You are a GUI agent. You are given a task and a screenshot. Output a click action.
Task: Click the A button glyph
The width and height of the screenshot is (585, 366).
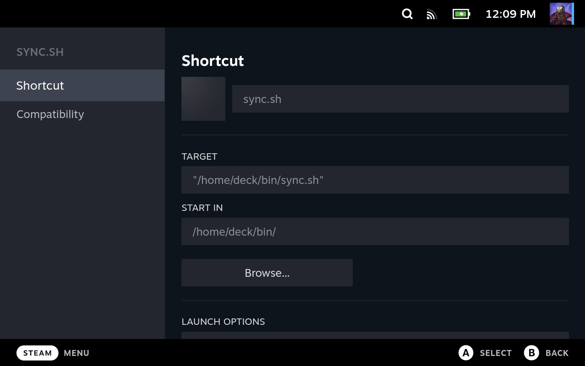pyautogui.click(x=466, y=353)
